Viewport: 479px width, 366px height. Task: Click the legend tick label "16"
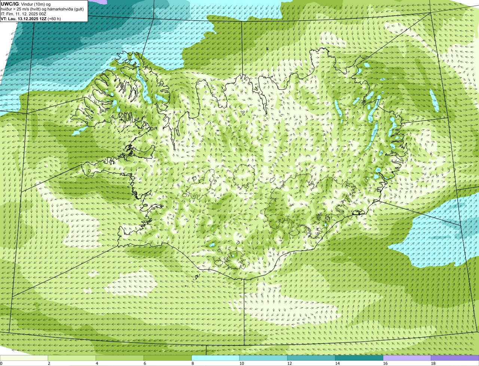[385, 363]
